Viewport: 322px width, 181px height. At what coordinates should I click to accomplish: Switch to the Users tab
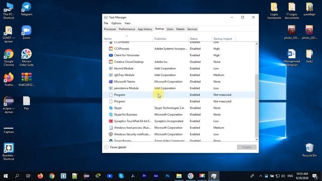170,29
